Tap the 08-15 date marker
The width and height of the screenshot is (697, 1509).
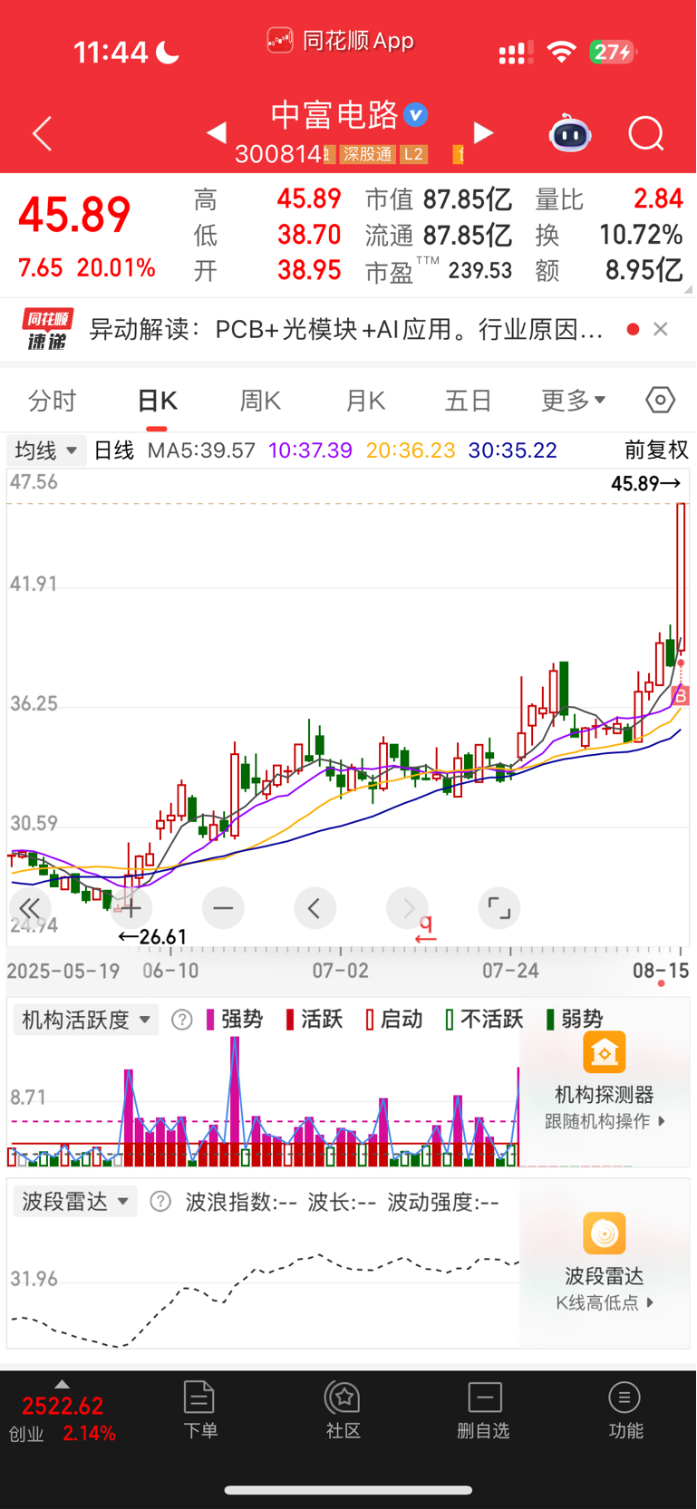pos(661,971)
